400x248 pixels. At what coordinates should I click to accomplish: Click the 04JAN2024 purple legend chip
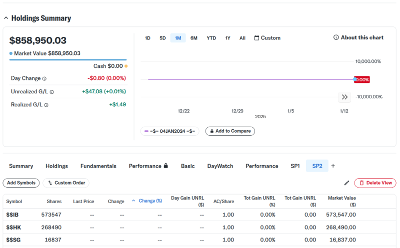[170, 131]
